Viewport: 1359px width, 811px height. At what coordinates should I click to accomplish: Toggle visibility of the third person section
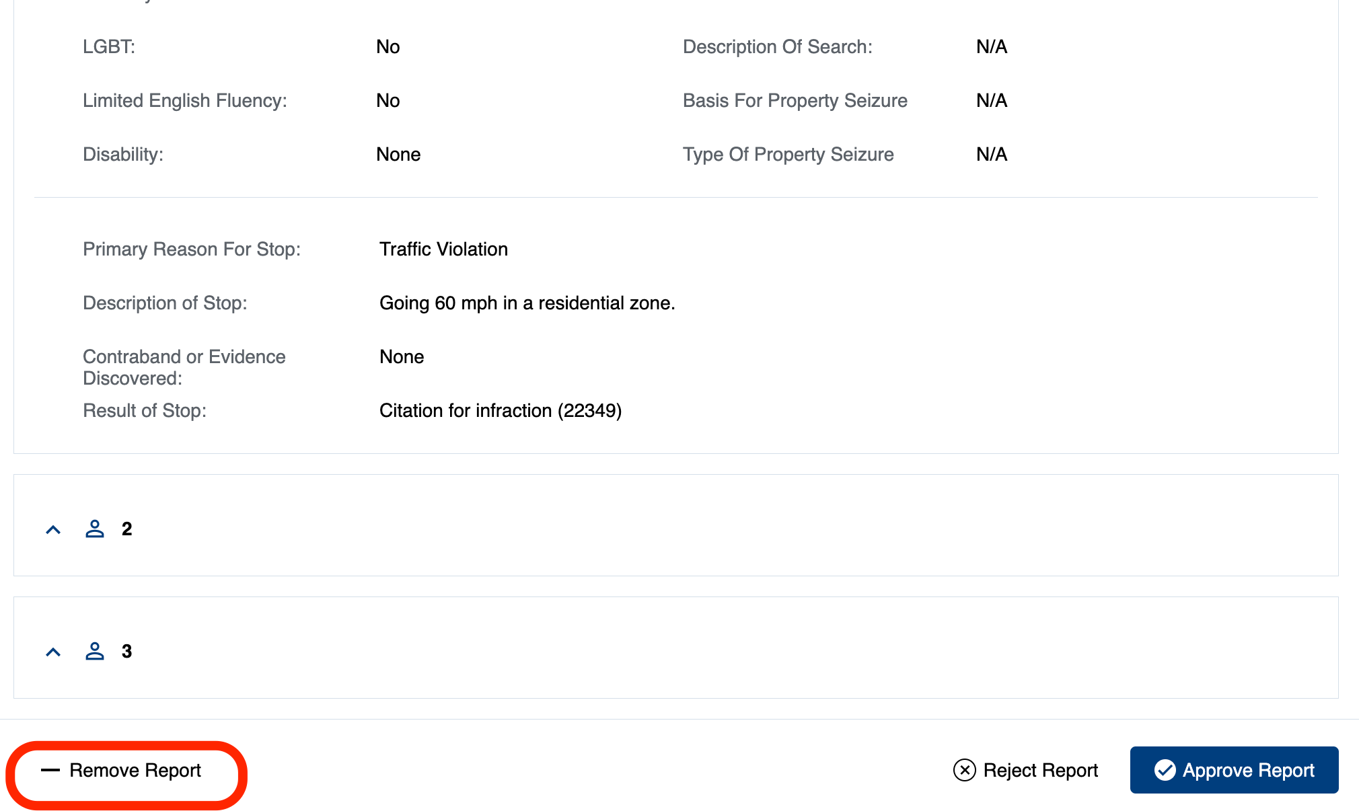click(53, 651)
